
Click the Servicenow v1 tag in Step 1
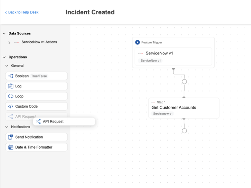163,114
